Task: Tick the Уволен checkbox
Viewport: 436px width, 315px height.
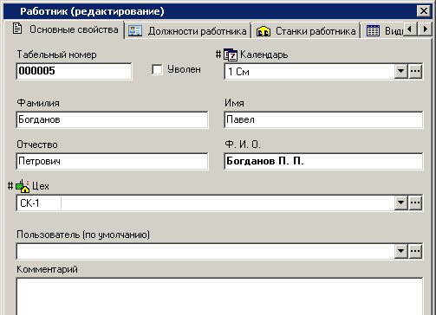Action: click(157, 69)
